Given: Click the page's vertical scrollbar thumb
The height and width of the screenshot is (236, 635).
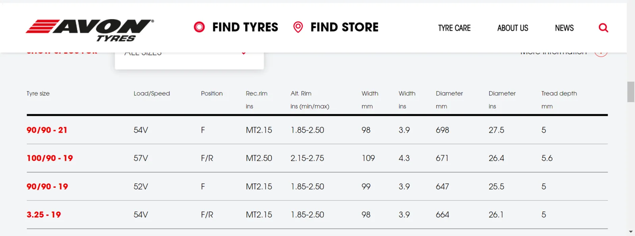Looking at the screenshot, I should coord(631,92).
